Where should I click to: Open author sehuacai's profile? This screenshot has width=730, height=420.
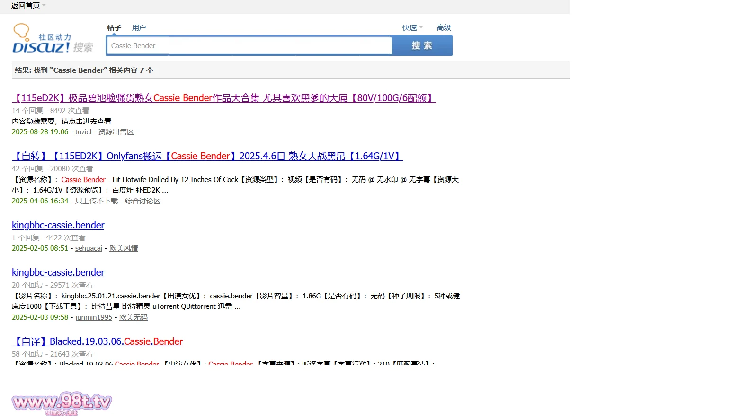[x=89, y=248]
